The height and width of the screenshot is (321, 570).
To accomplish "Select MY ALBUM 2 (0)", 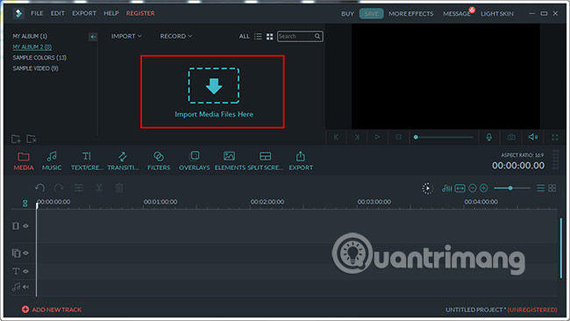I will (32, 46).
